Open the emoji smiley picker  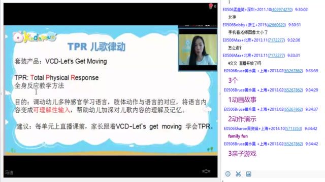pos(228,174)
